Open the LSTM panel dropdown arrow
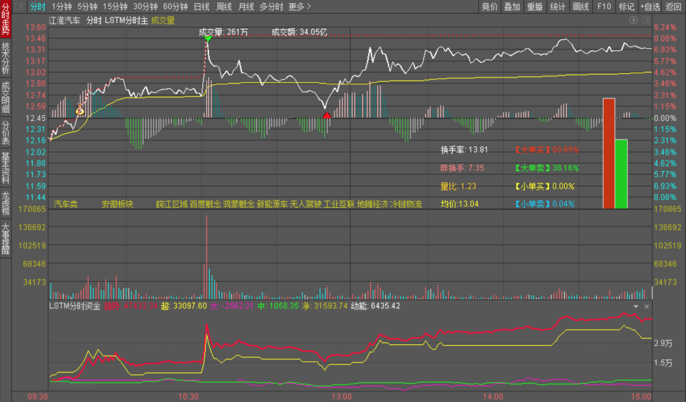The width and height of the screenshot is (686, 402). 636,306
